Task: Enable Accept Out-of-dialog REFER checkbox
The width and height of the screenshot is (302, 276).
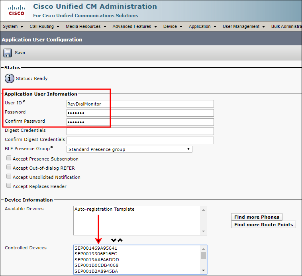Action: point(9,167)
